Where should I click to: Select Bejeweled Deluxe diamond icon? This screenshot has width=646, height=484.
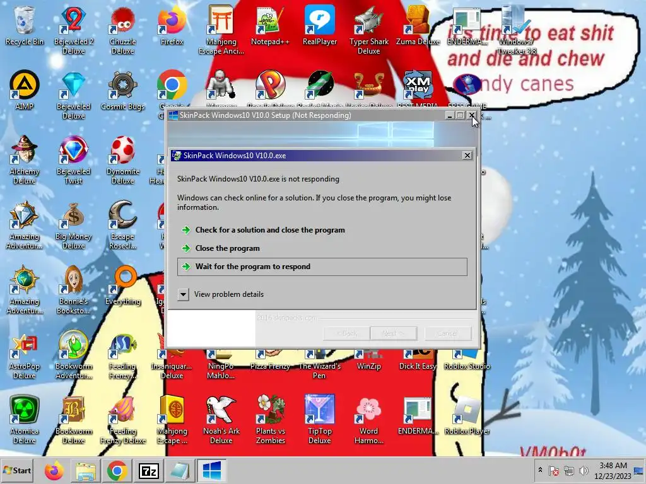click(x=73, y=95)
